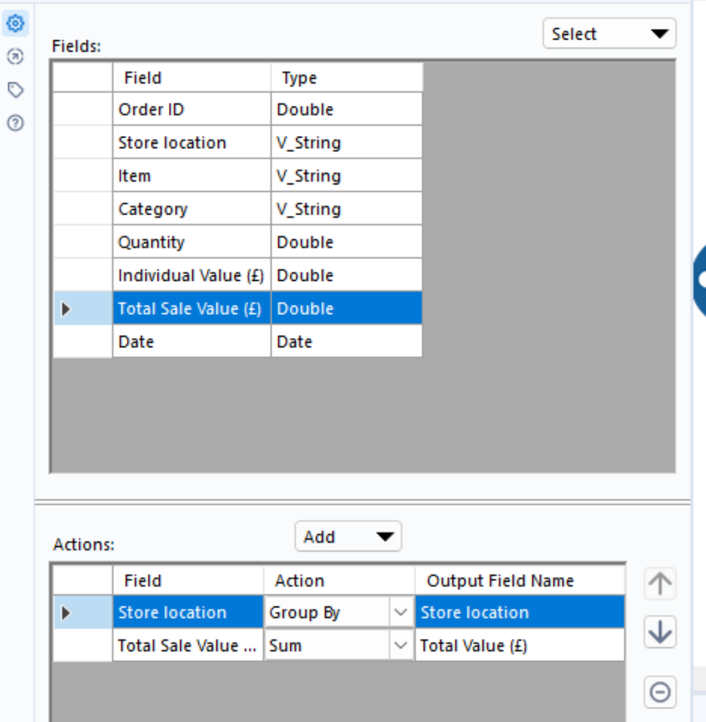
Task: Open the Annotation tag icon
Action: pos(15,90)
